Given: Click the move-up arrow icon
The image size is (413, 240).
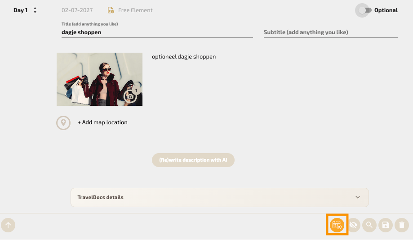Looking at the screenshot, I should click(8, 225).
